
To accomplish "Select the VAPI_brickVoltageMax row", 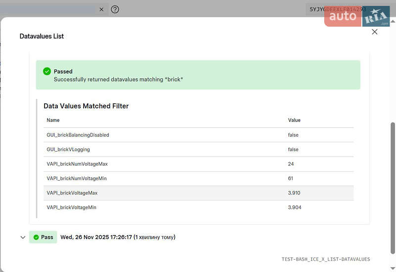I will pyautogui.click(x=72, y=193).
